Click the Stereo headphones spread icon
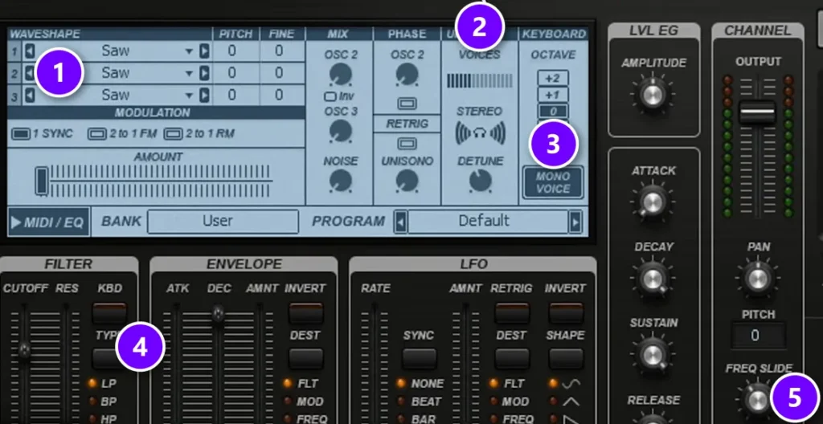The width and height of the screenshot is (823, 424). (481, 132)
